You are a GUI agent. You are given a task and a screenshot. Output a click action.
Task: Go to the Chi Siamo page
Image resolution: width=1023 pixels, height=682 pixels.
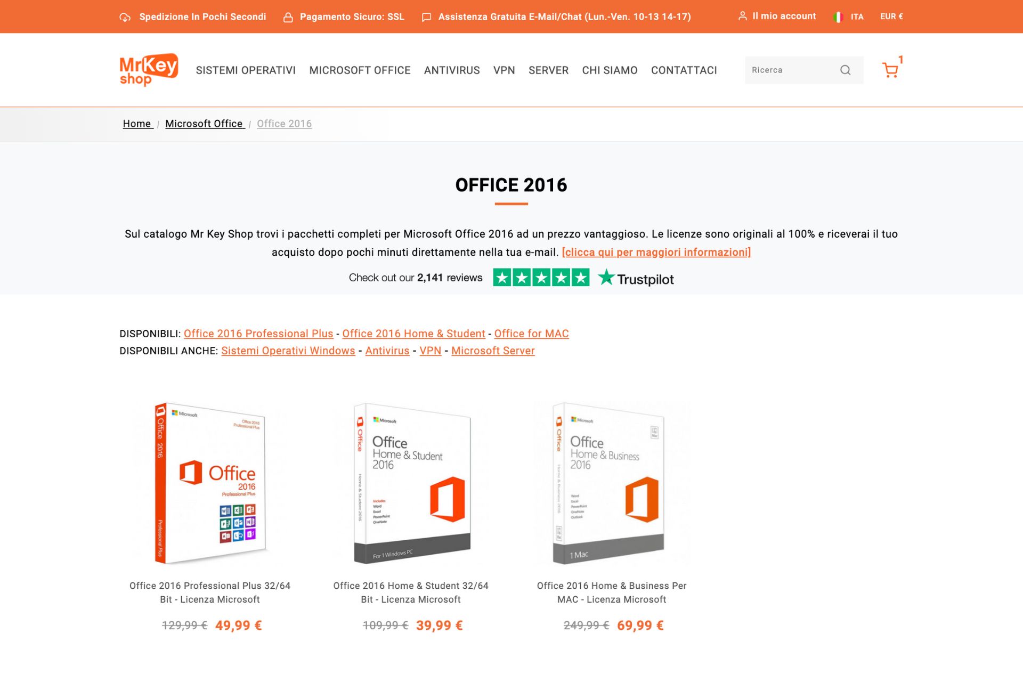610,70
